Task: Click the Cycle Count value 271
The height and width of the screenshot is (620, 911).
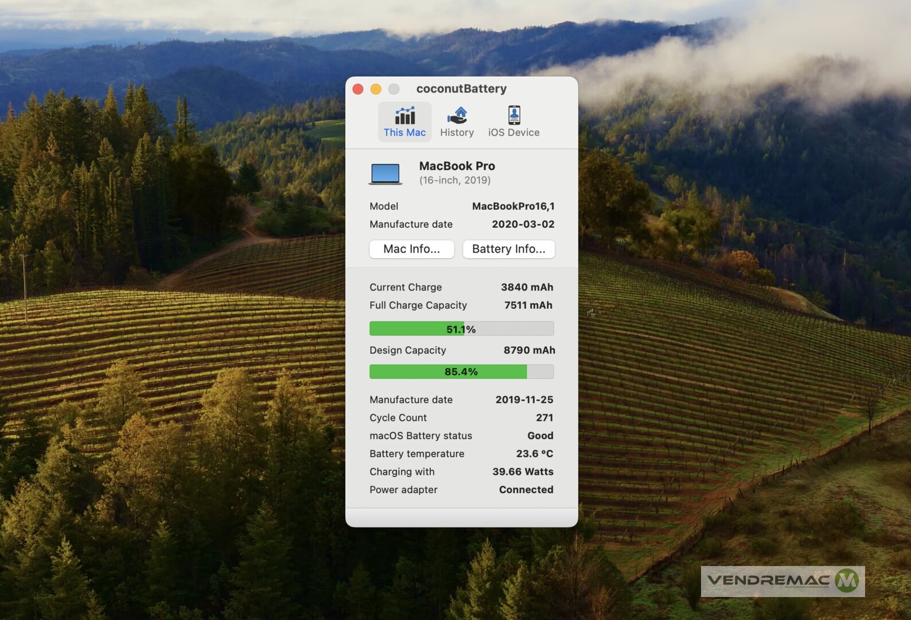Action: [x=544, y=418]
